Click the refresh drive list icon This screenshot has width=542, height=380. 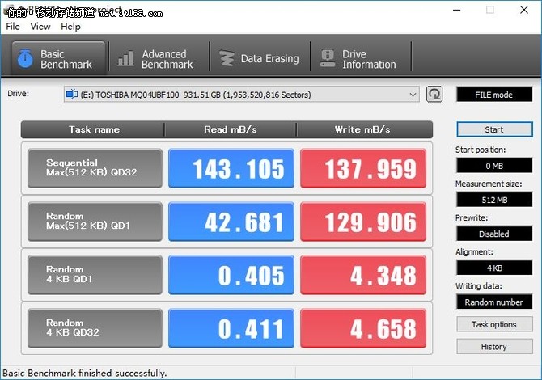coord(434,94)
